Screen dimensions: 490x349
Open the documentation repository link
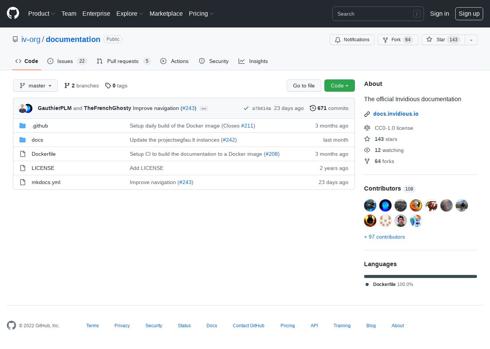[73, 39]
